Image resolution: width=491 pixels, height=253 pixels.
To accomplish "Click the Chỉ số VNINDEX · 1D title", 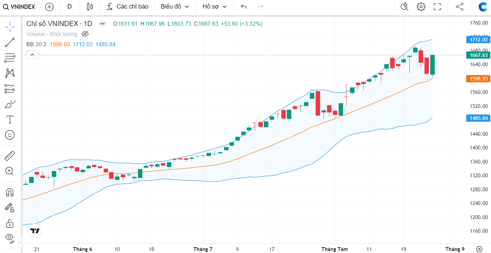I will click(x=59, y=24).
